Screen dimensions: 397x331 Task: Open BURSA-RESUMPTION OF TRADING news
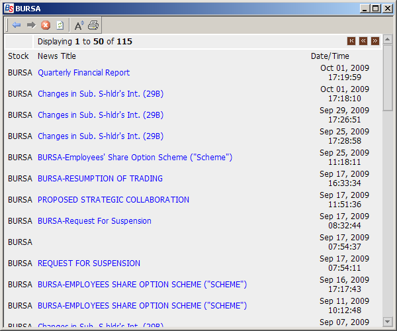click(101, 179)
